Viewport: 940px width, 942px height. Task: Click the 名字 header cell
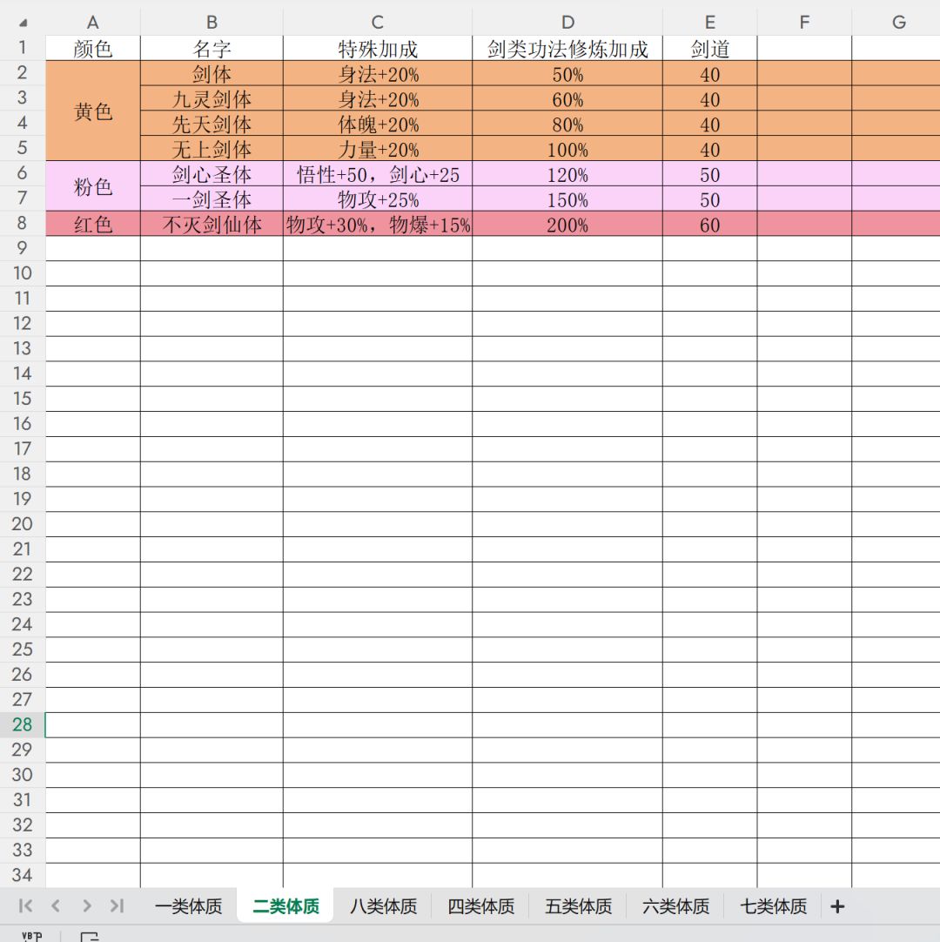coord(211,48)
